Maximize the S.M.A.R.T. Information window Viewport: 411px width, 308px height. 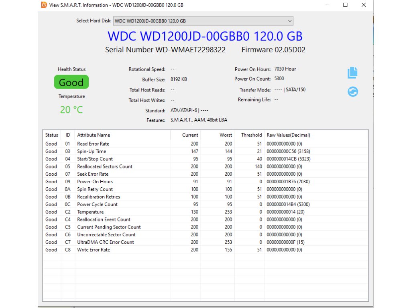[x=345, y=5]
